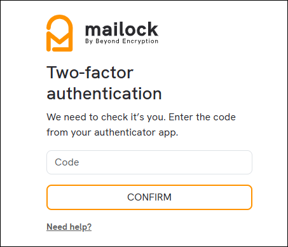Click the envelope shape inside the padlock logo

click(60, 41)
